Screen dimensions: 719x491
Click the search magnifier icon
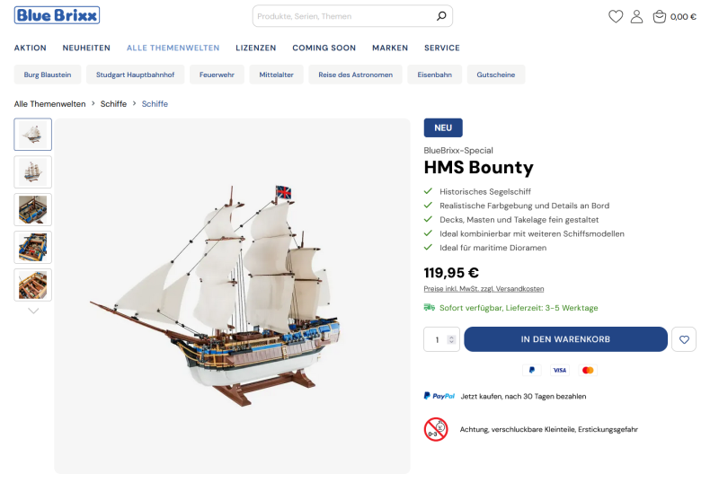point(440,16)
